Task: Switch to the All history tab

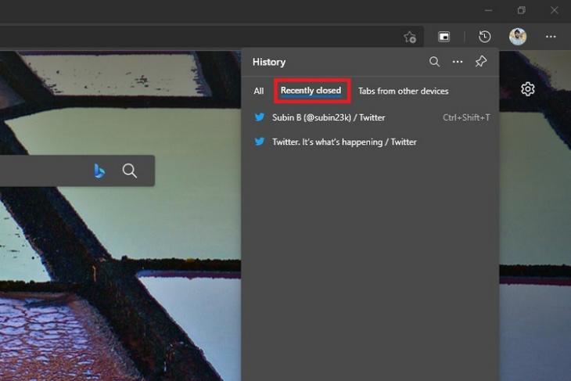Action: [259, 92]
